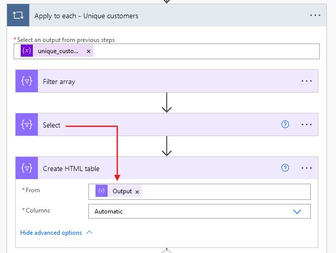Remove the Output token from From field
The height and width of the screenshot is (253, 336).
click(x=137, y=192)
